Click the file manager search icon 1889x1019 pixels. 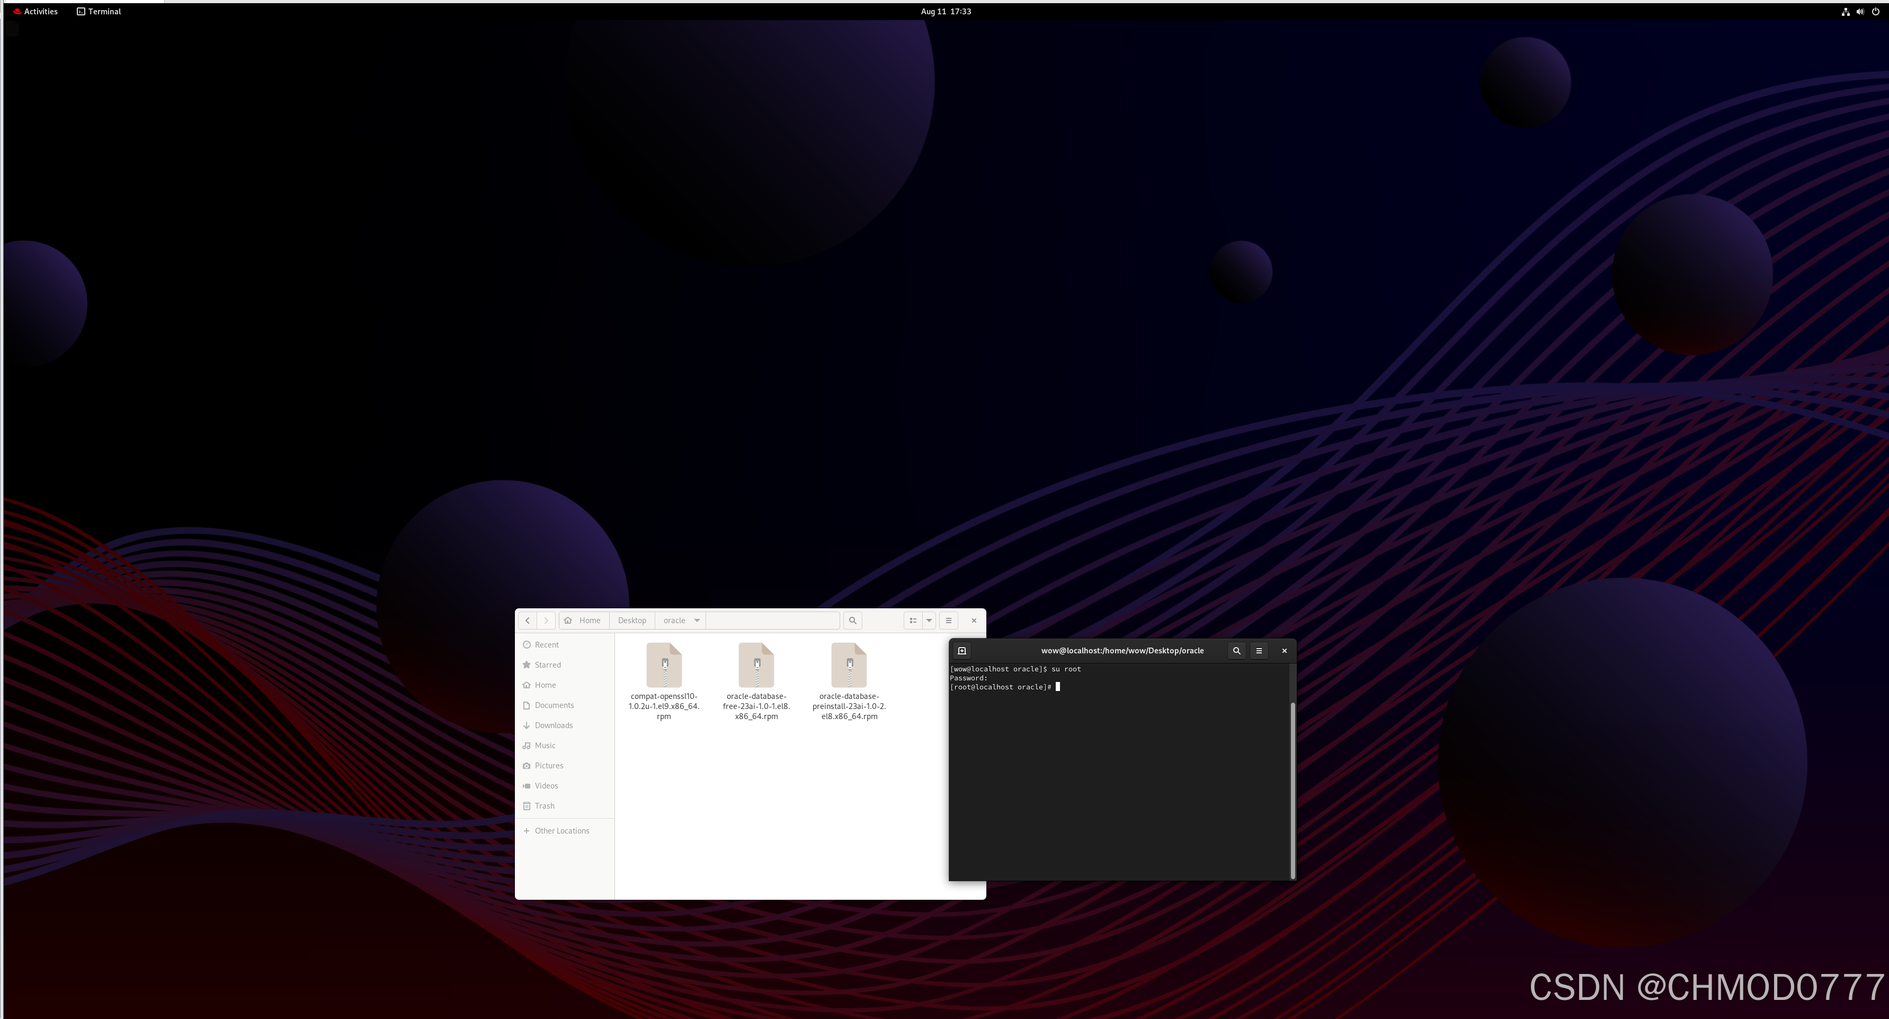pos(852,621)
